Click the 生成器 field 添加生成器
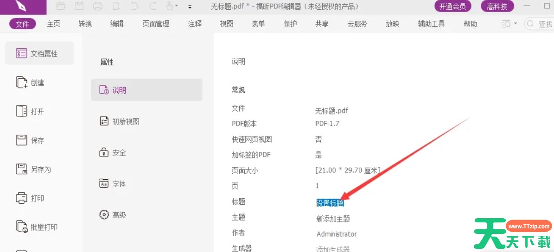Viewport: 554px width, 252px height. click(333, 249)
